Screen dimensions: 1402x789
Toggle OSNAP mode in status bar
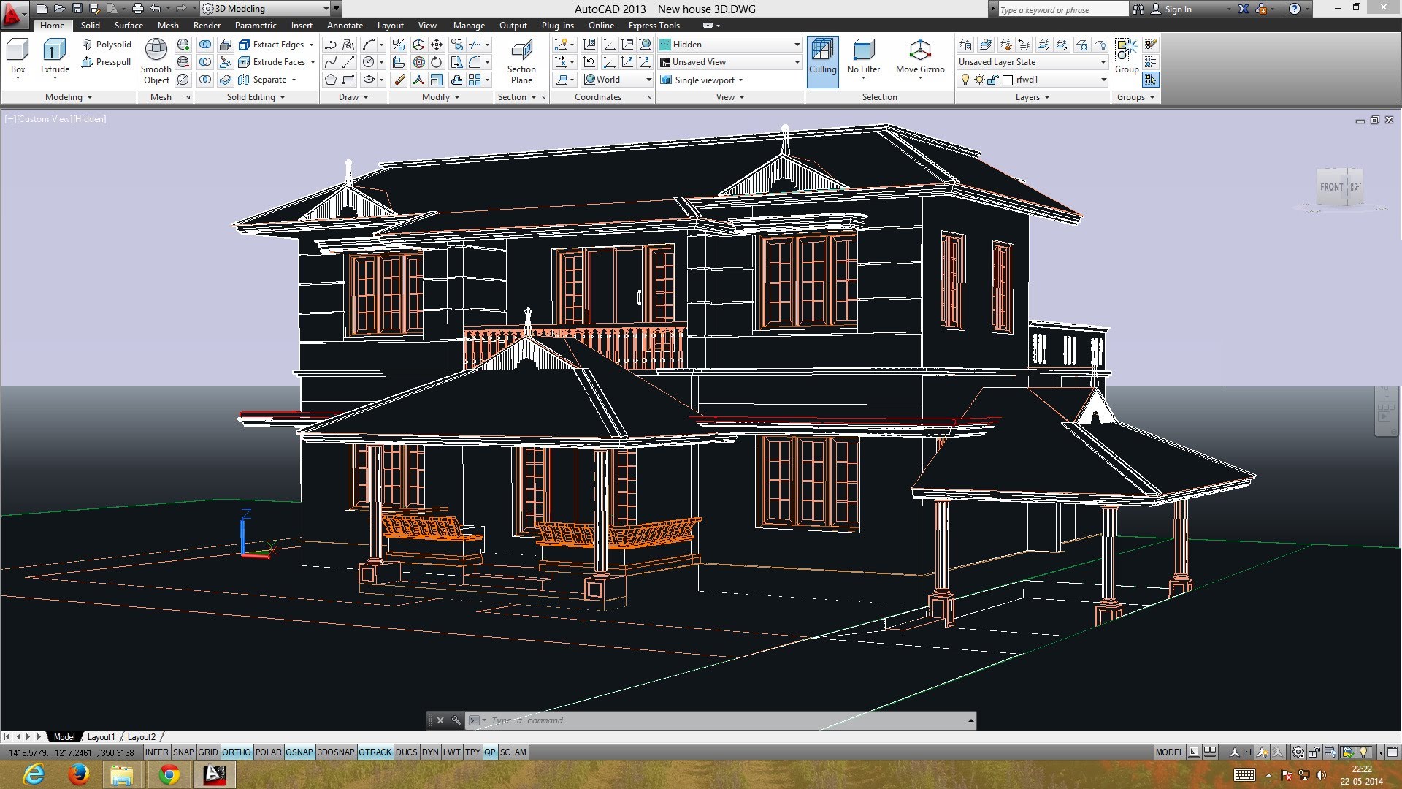[x=299, y=752]
